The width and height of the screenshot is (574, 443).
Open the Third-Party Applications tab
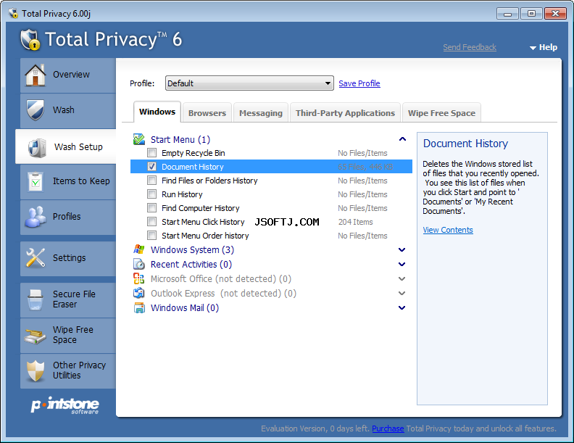[x=345, y=113]
